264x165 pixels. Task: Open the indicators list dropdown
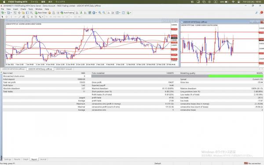(120, 13)
